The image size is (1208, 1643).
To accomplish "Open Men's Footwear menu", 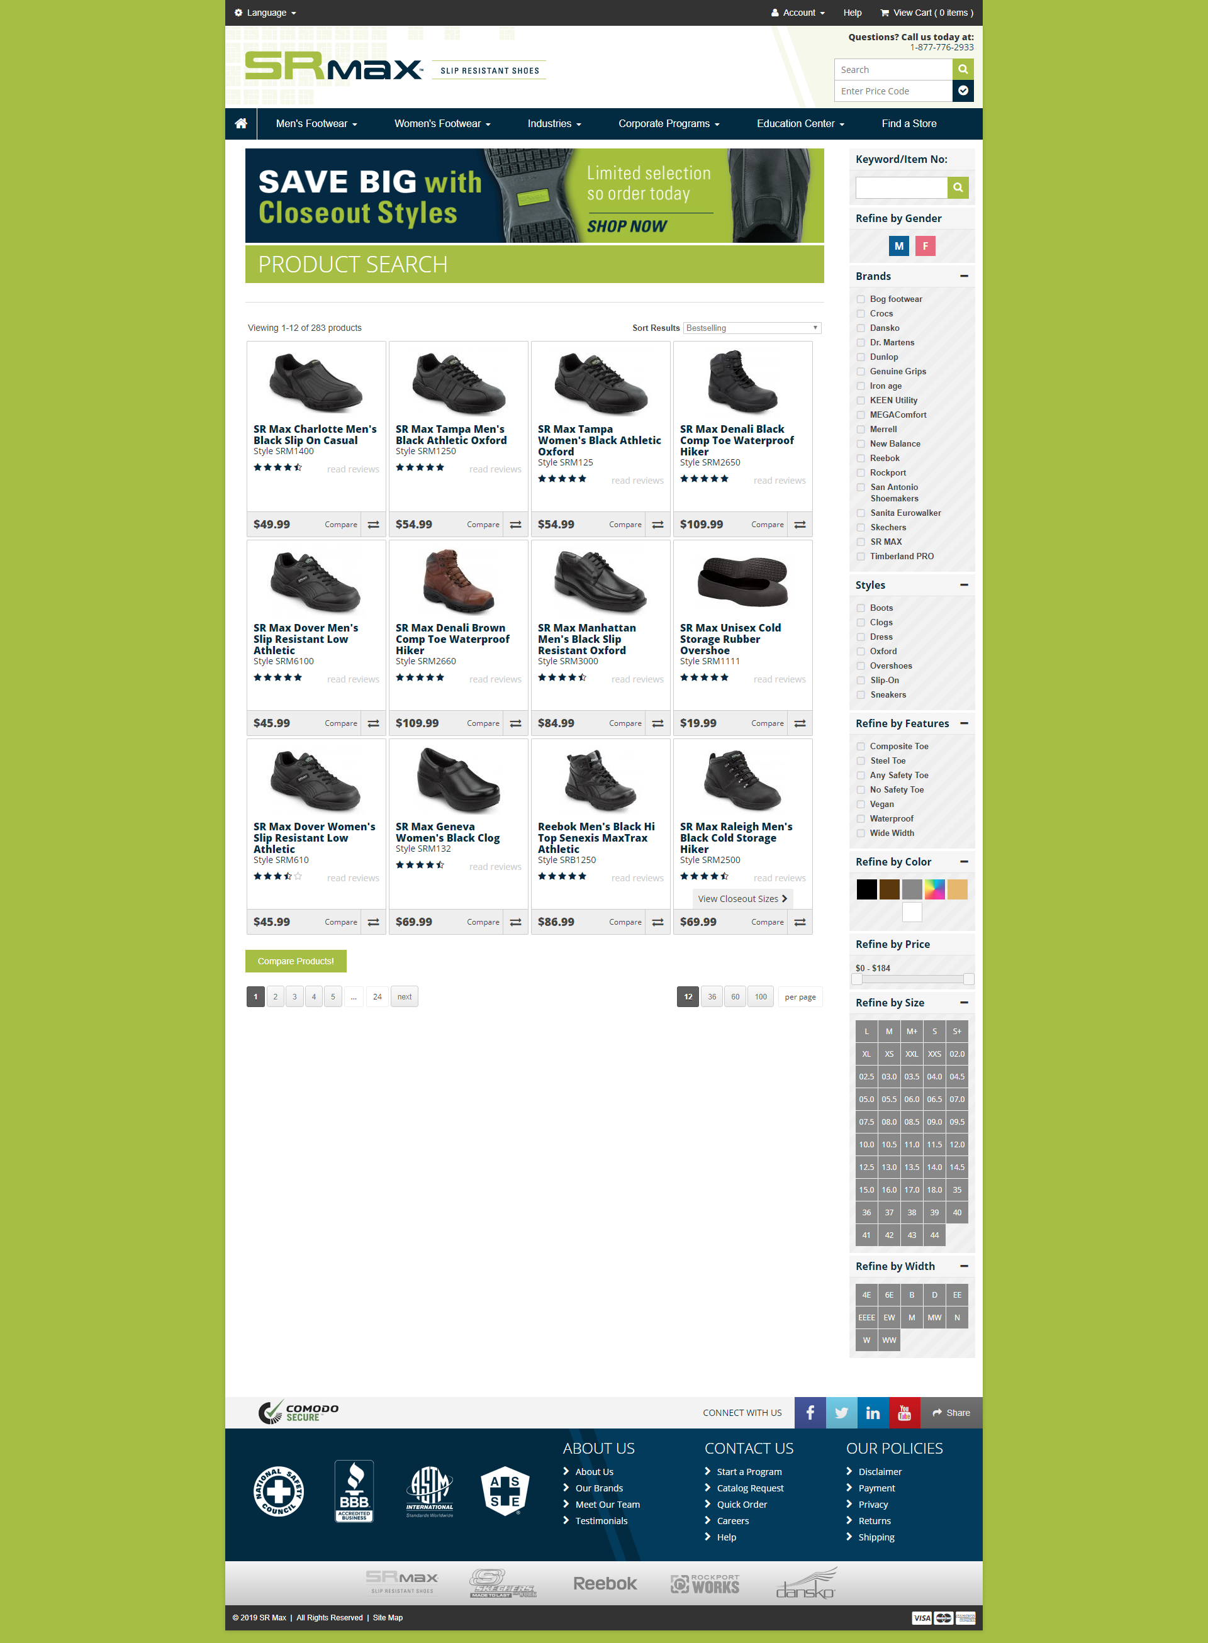I will point(316,123).
